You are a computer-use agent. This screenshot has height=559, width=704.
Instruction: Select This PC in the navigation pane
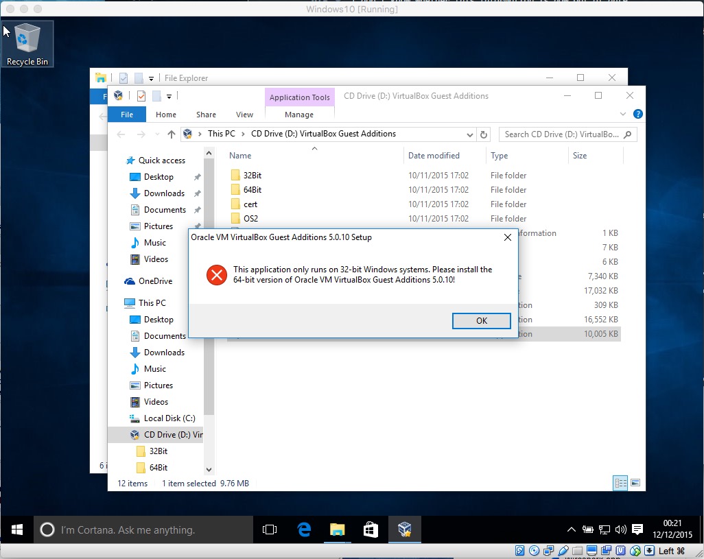pyautogui.click(x=152, y=303)
